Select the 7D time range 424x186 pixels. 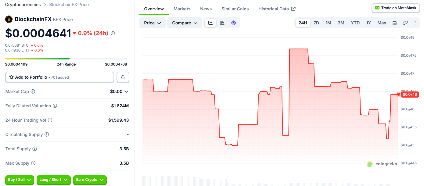316,23
